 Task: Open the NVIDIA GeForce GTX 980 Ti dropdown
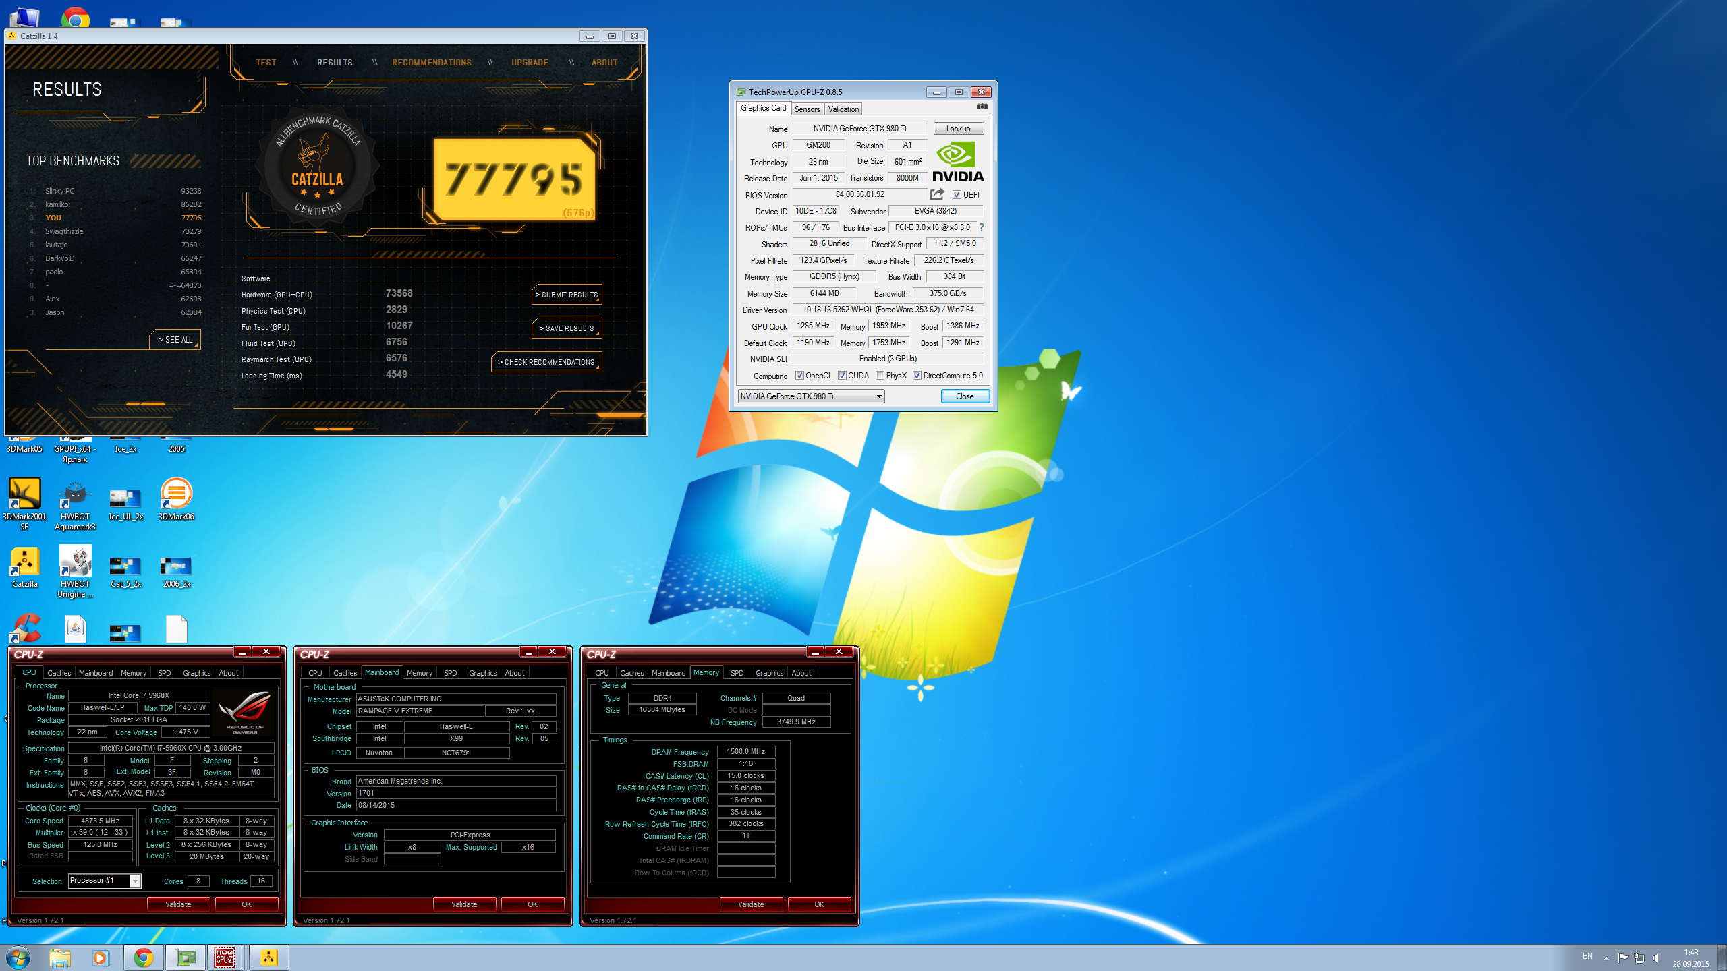811,396
